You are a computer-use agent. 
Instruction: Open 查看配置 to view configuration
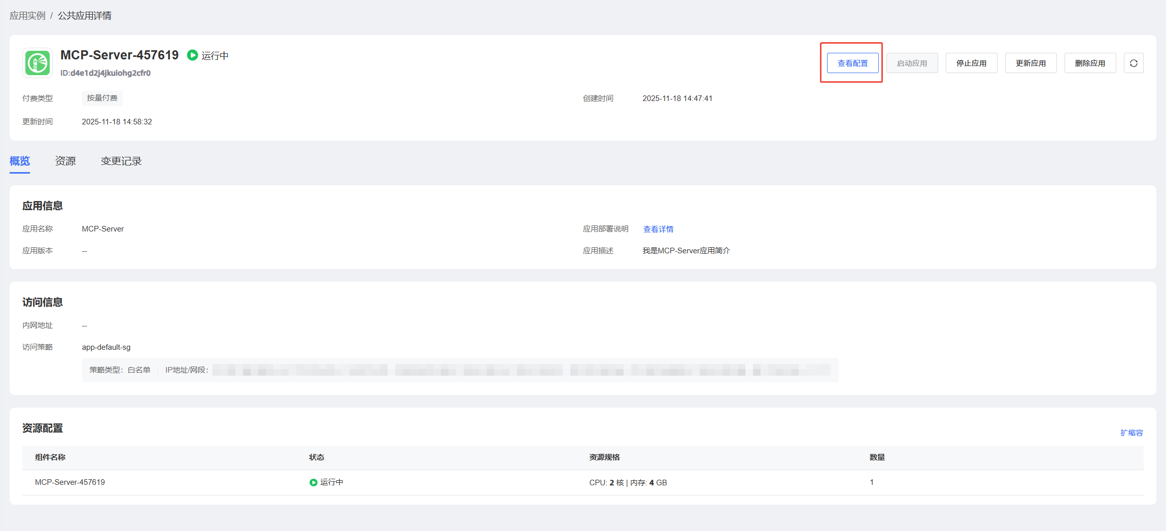852,63
